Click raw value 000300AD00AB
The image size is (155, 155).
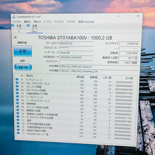[124, 89]
